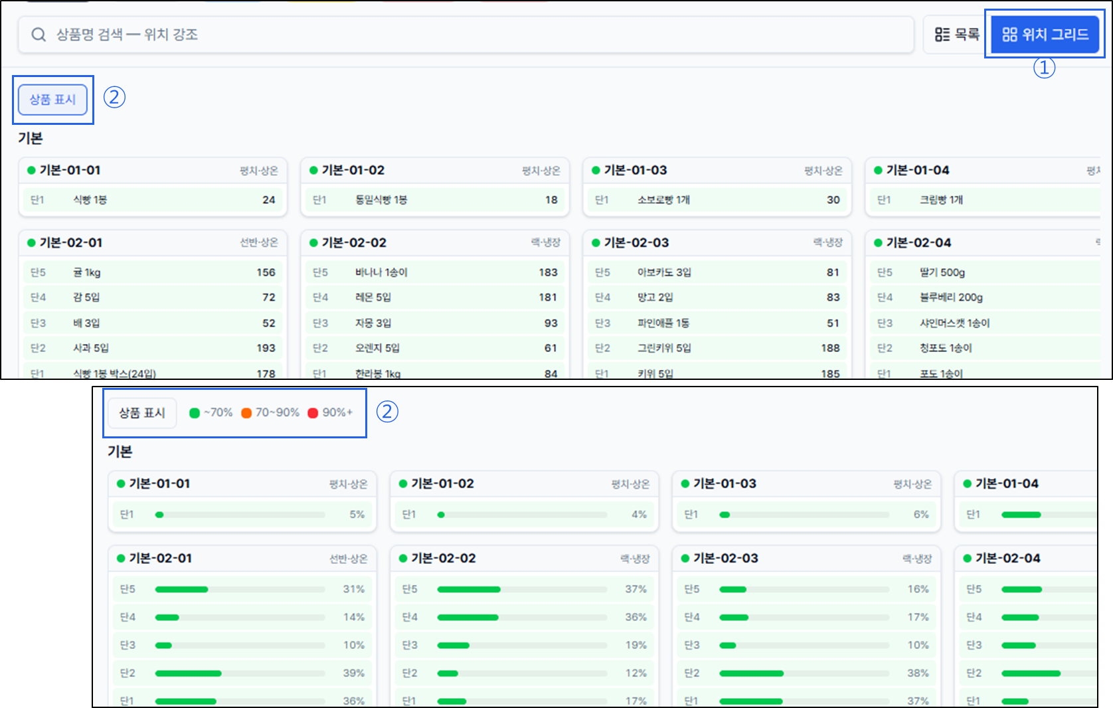Select the 감 5입 row

[153, 298]
